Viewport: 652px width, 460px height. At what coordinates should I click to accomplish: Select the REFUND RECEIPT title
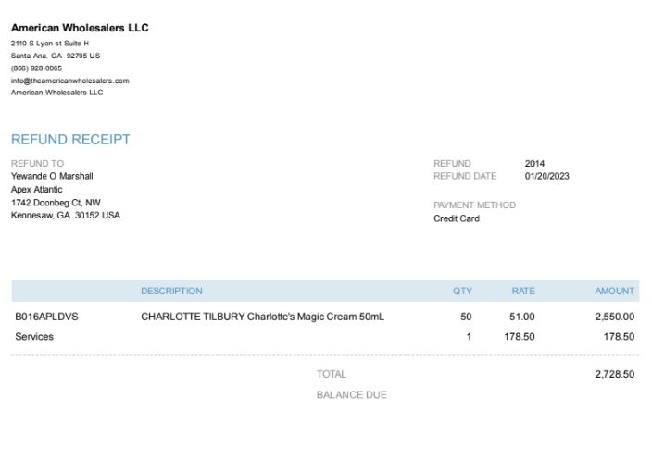[70, 140]
